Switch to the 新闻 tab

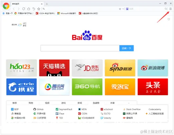(x=80, y=103)
